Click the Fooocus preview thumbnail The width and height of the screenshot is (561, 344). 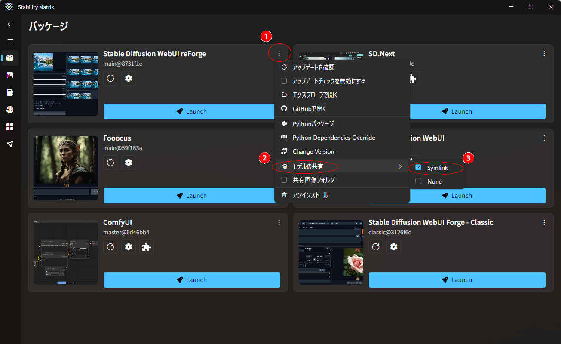click(66, 168)
